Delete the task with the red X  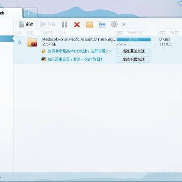coord(77,25)
